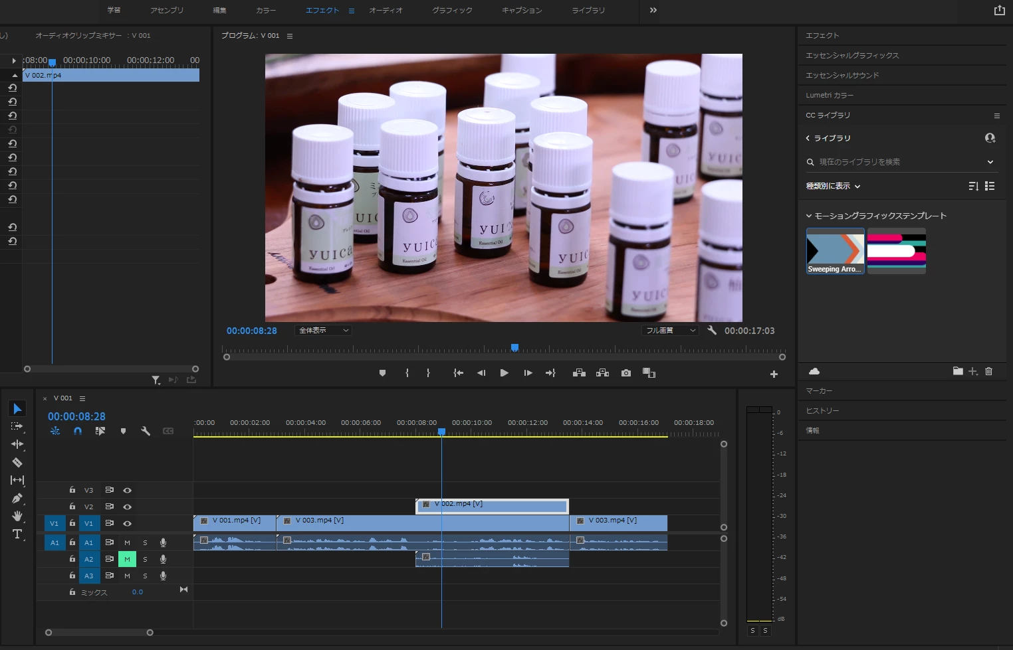Image resolution: width=1013 pixels, height=650 pixels.
Task: Mute audio track A1
Action: point(127,542)
